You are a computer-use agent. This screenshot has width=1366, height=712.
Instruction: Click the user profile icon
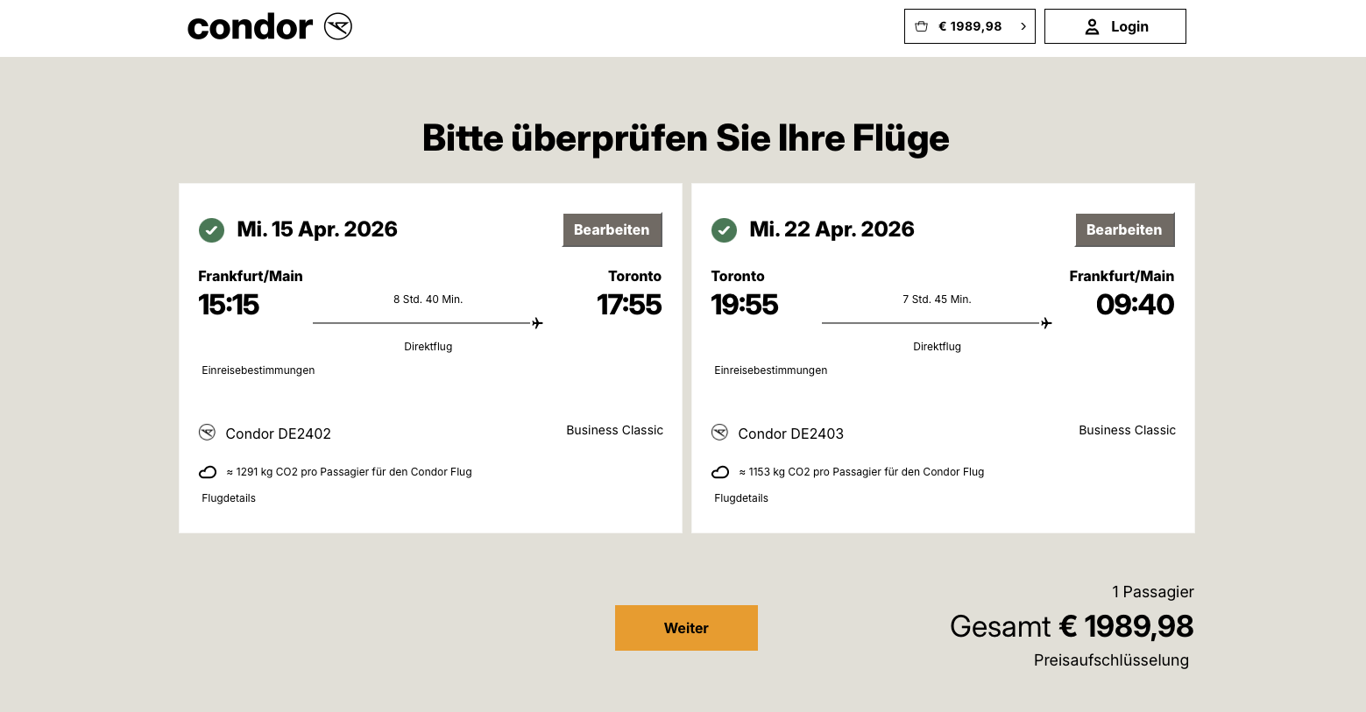tap(1092, 27)
